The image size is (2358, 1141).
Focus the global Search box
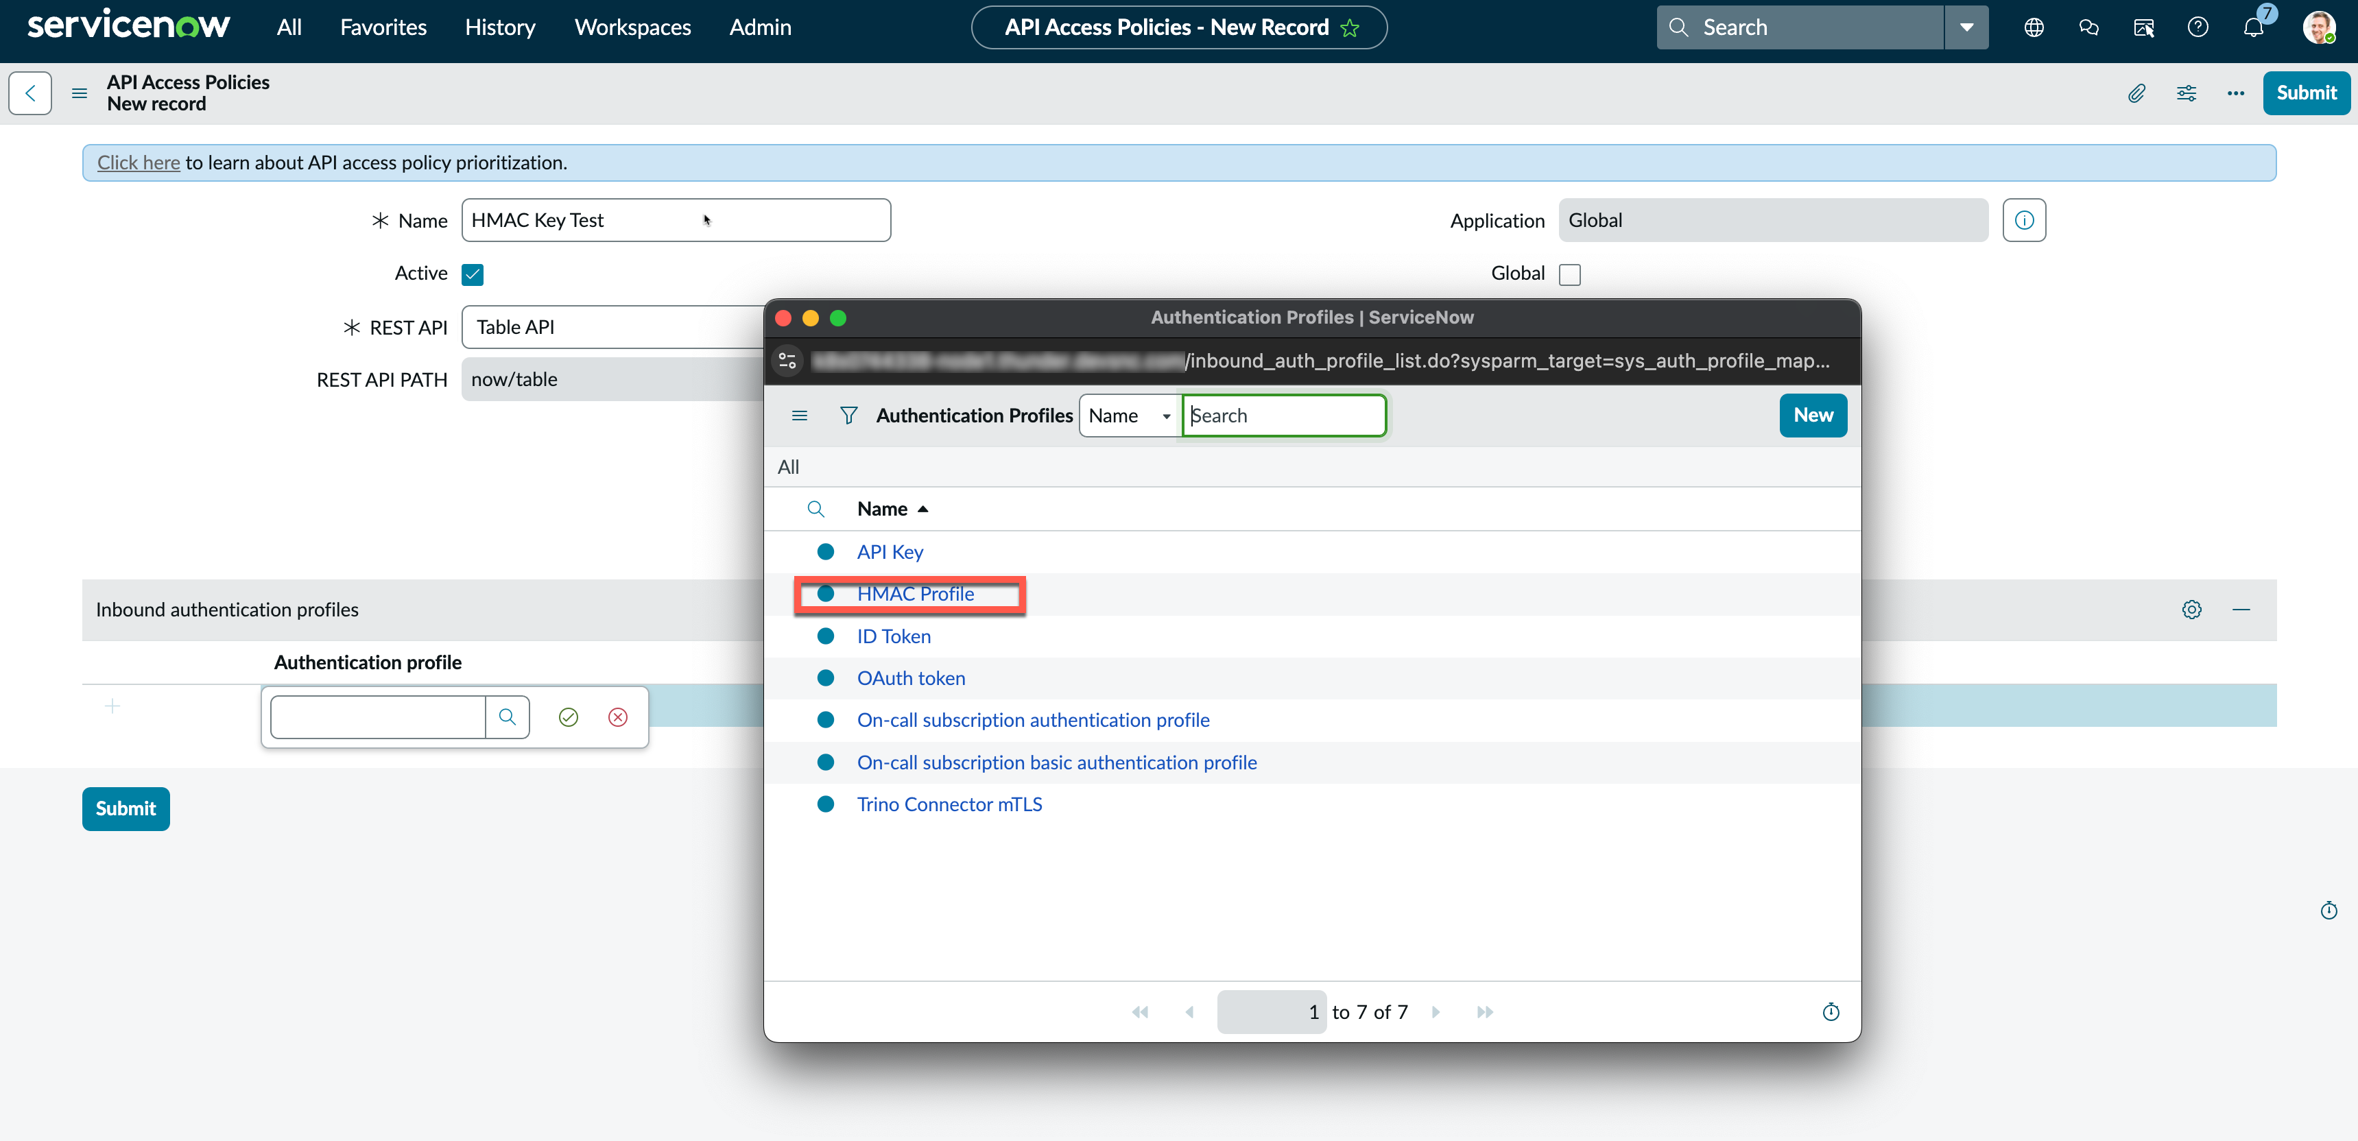[1800, 27]
